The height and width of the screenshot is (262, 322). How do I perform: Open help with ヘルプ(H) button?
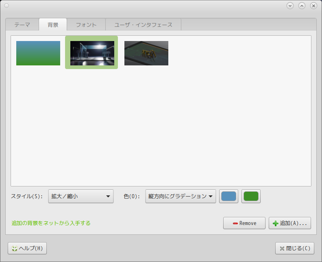[x=27, y=248]
